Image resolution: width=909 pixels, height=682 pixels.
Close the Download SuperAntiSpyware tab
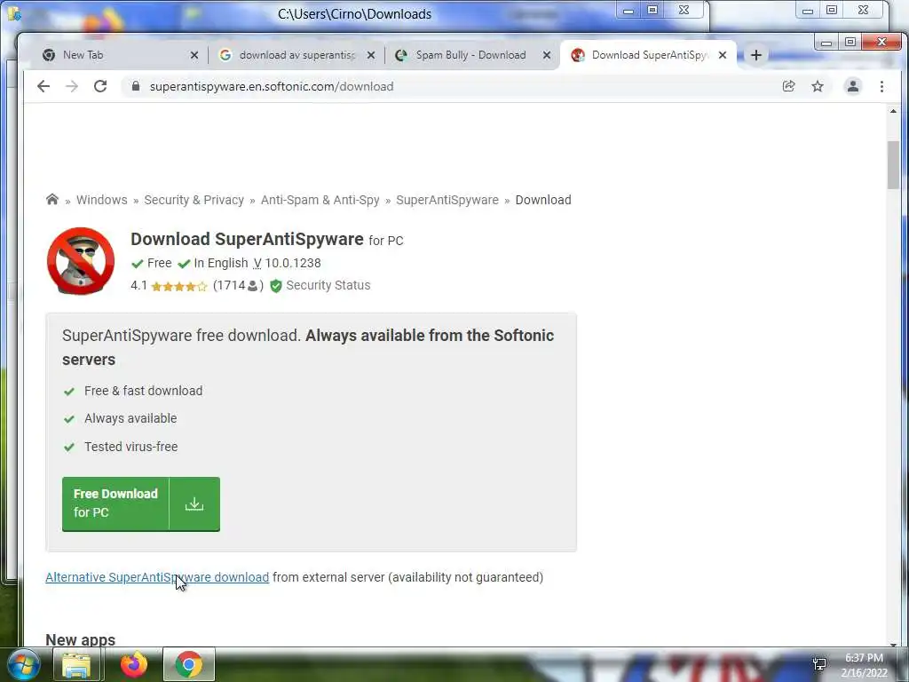(x=723, y=55)
